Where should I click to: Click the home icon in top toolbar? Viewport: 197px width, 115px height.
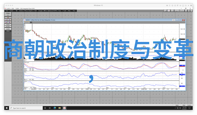189,11
